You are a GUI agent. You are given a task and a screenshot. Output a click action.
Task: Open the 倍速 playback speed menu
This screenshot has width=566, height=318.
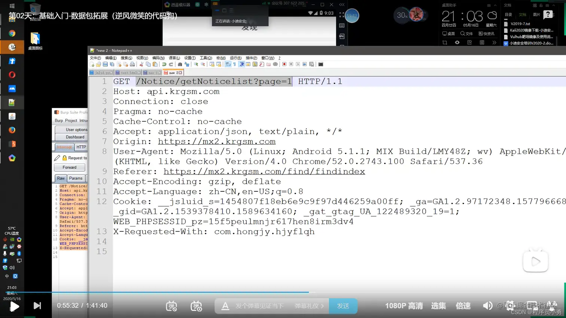(463, 306)
